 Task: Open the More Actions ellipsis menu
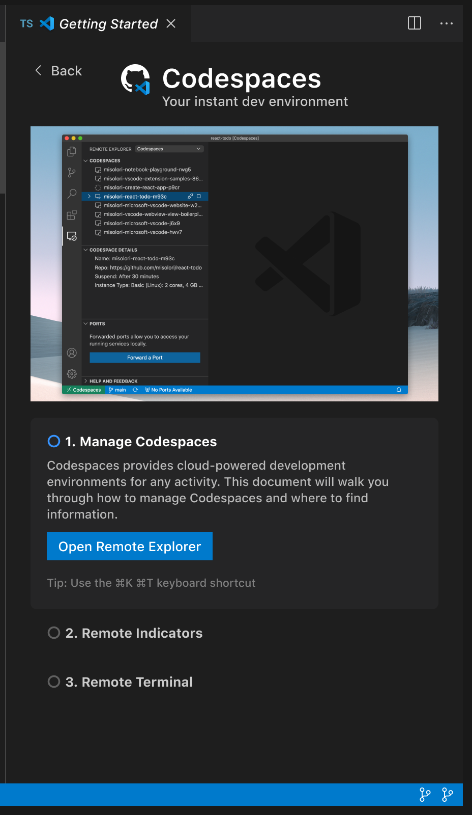pos(446,23)
